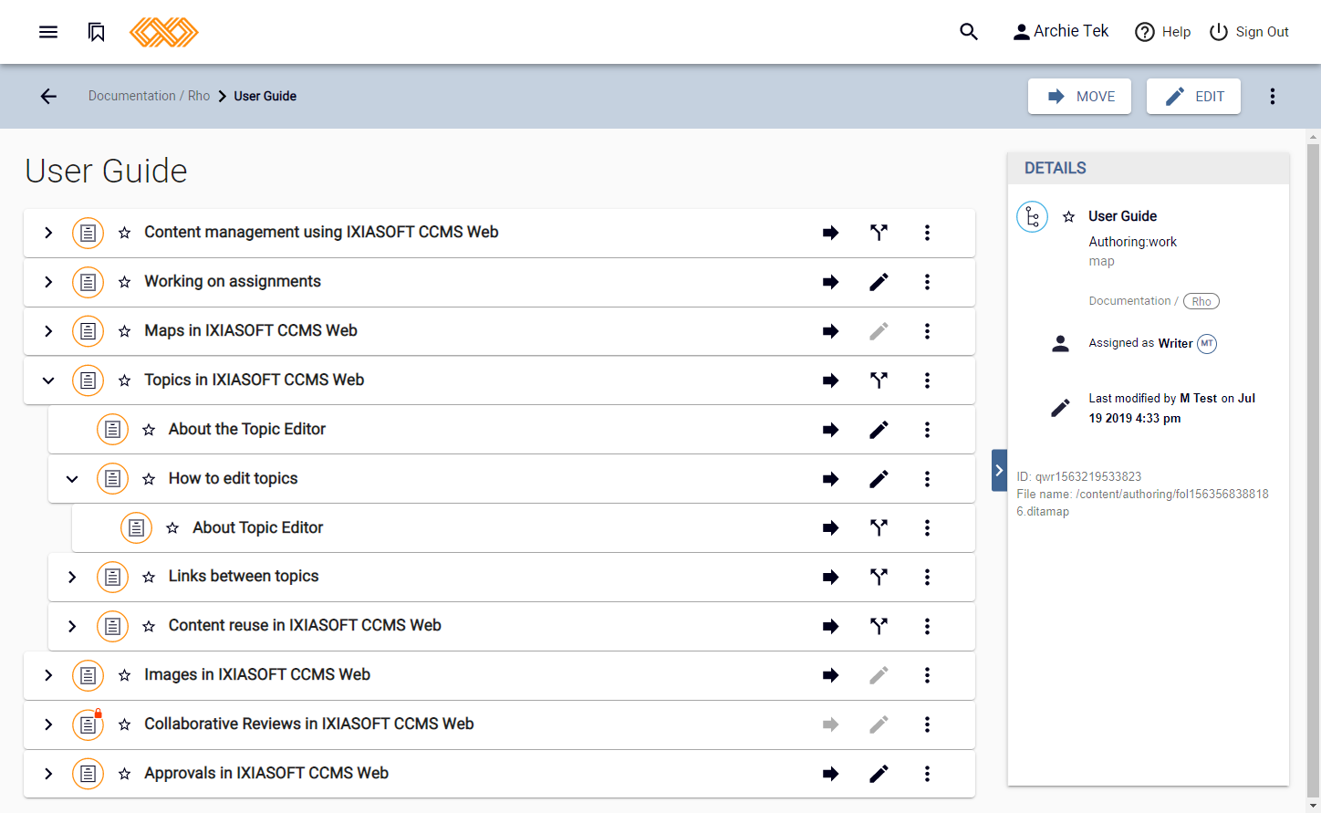Star About Topic Editor nested topic
Viewport: 1321px width, 813px height.
(x=172, y=528)
